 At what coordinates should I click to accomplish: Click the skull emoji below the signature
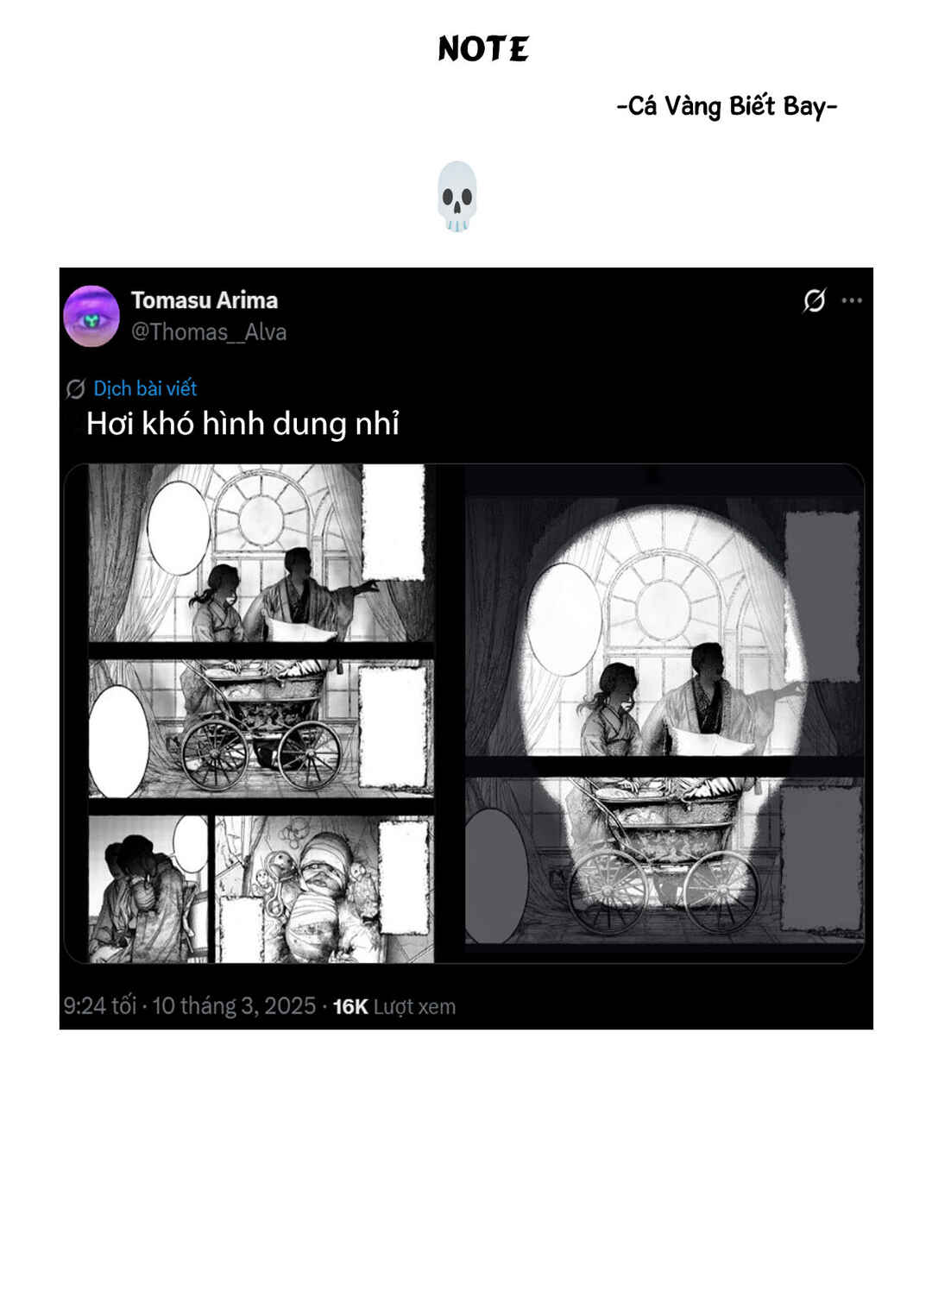[457, 196]
